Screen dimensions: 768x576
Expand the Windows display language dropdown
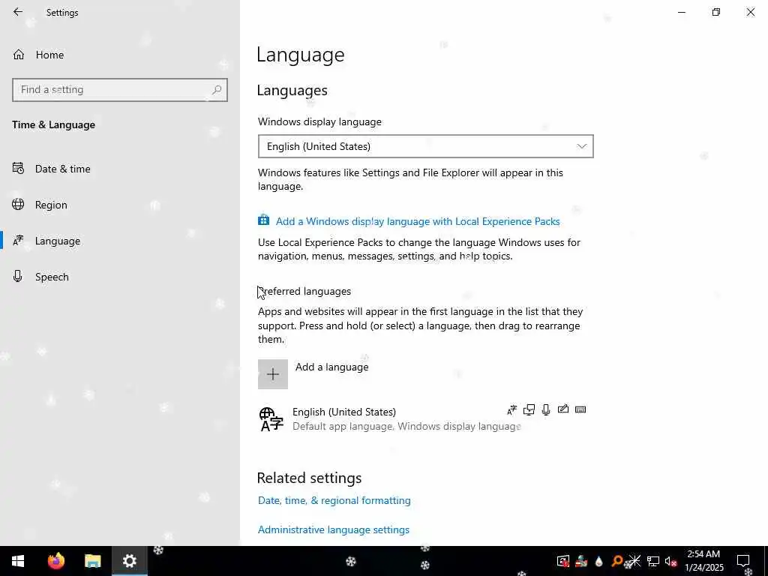point(426,146)
